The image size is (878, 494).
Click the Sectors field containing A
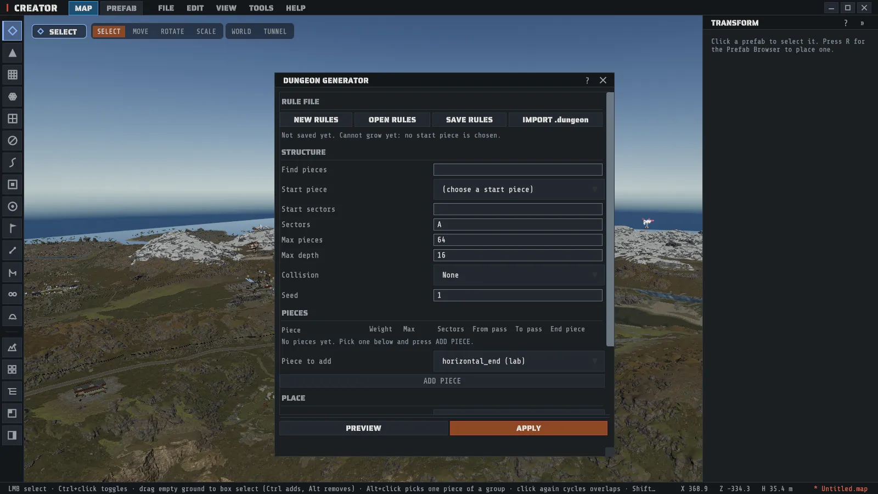point(517,224)
